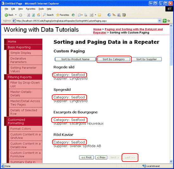Click the Mail toolbar icon
The image size is (174, 169).
(x=79, y=15)
